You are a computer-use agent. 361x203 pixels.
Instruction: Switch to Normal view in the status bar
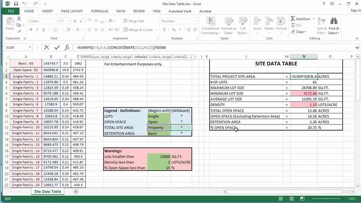(281, 199)
